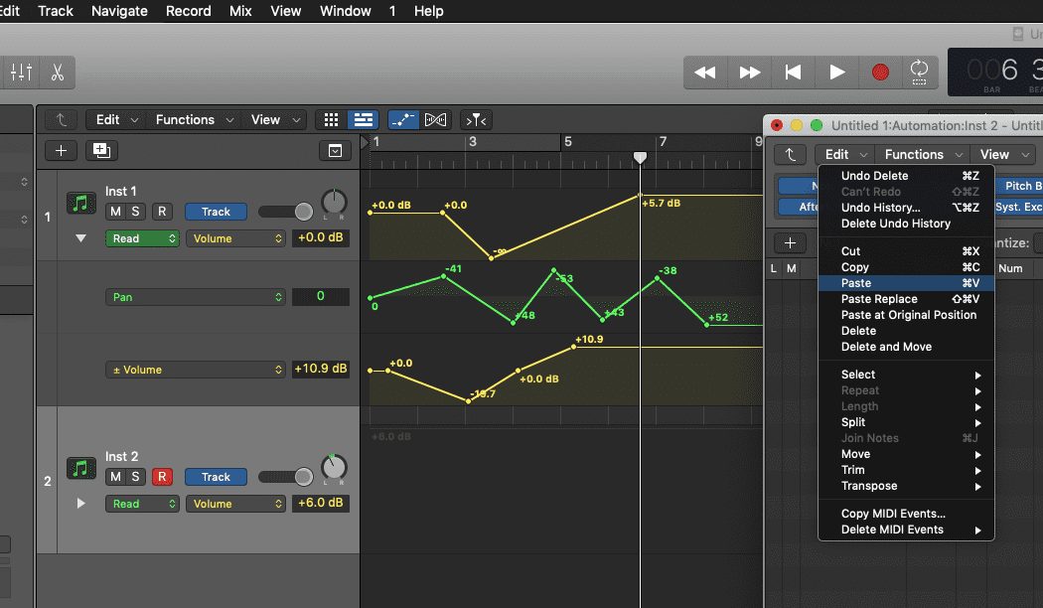Click the Inst 1 instrument icon
Image resolution: width=1043 pixels, height=608 pixels.
81,203
